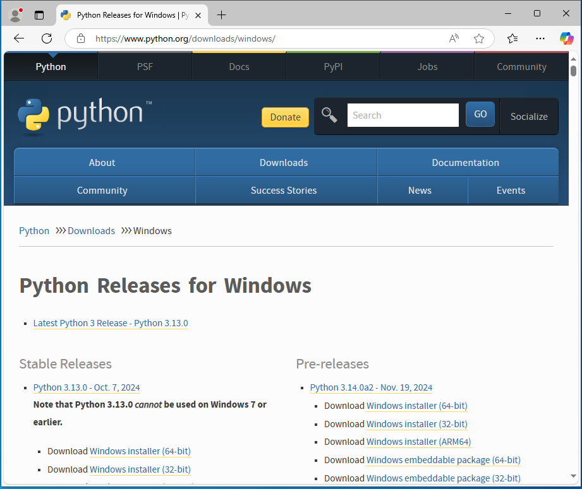582x489 pixels.
Task: Open the Python 3.13.0 - Oct. 7, 2024 release
Action: tap(87, 387)
